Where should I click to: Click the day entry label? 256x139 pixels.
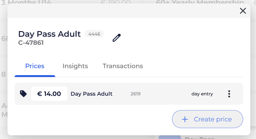(x=202, y=94)
